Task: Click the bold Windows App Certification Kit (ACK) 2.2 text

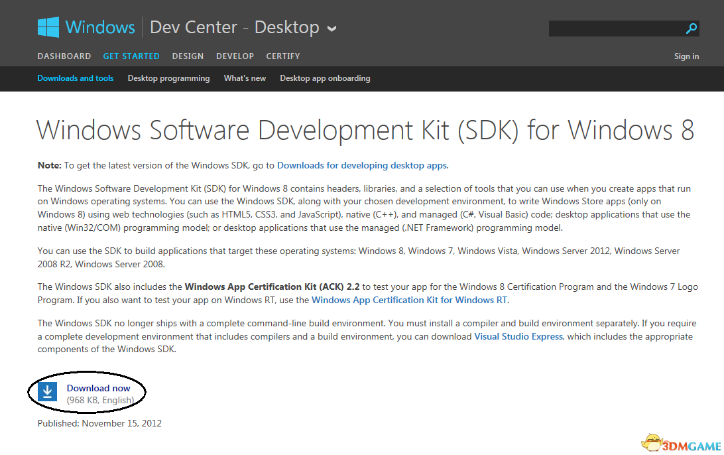Action: 272,287
